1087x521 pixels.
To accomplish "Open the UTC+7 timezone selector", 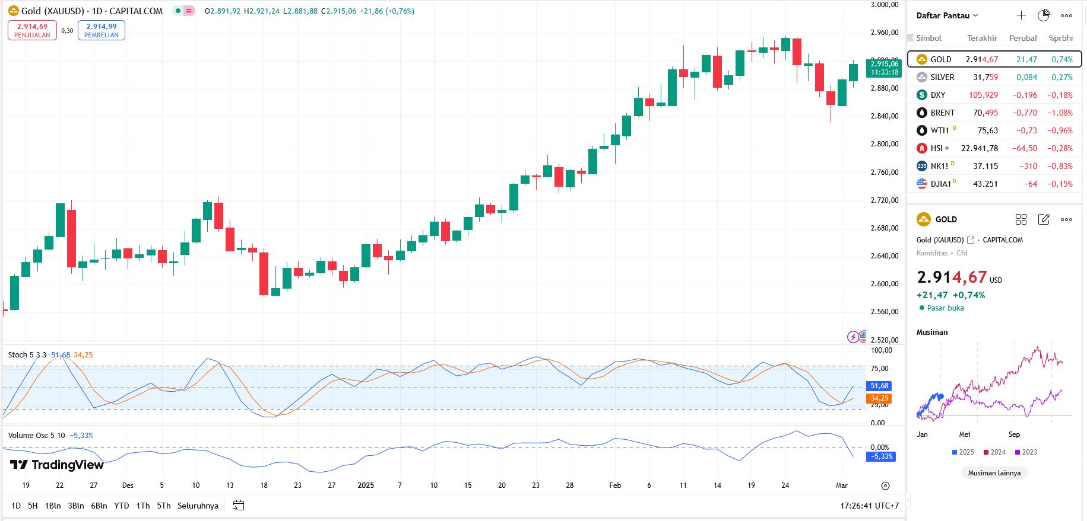I will tap(869, 506).
